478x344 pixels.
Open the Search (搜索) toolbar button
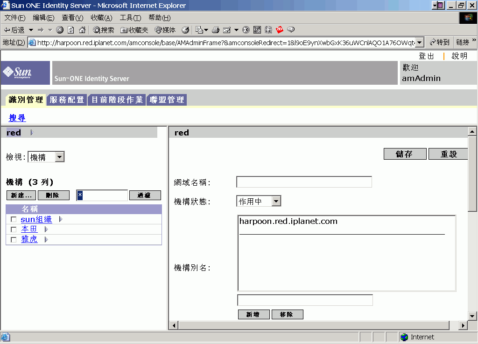tap(103, 30)
